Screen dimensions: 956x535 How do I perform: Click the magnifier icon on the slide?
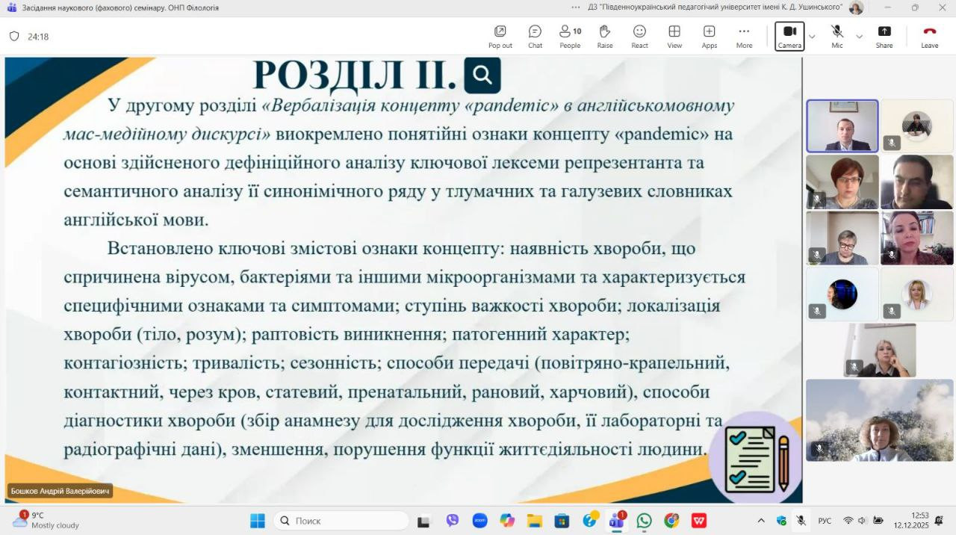click(482, 75)
